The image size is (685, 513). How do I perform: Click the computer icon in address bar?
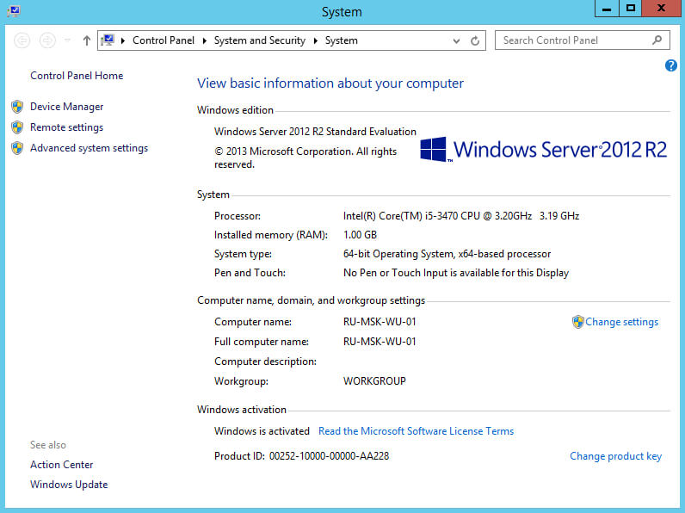(x=108, y=40)
